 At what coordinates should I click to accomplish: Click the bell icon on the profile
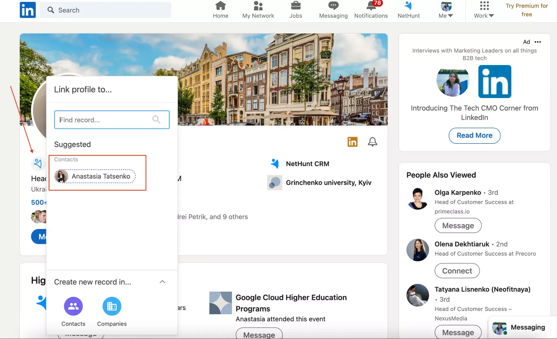click(372, 142)
